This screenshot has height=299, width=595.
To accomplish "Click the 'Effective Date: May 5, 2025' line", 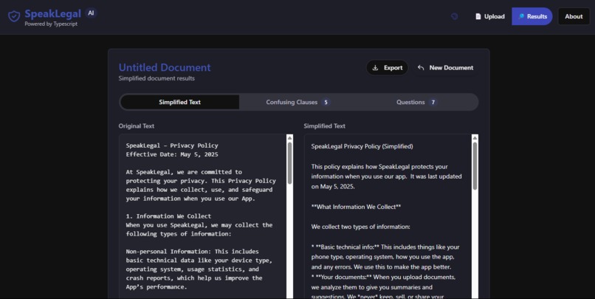I will (x=172, y=154).
